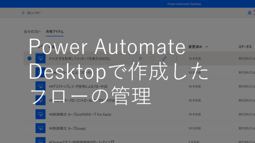The width and height of the screenshot is (255, 143).
Task: Select #6制御構文 ループ(Loop) flow name
Action: pyautogui.click(x=67, y=129)
